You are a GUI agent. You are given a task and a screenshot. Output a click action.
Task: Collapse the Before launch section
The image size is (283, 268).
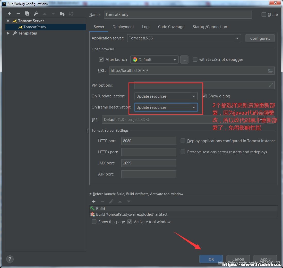click(91, 194)
